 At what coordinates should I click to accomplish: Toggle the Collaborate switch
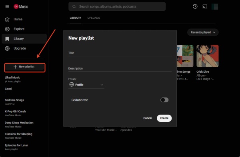(x=164, y=100)
